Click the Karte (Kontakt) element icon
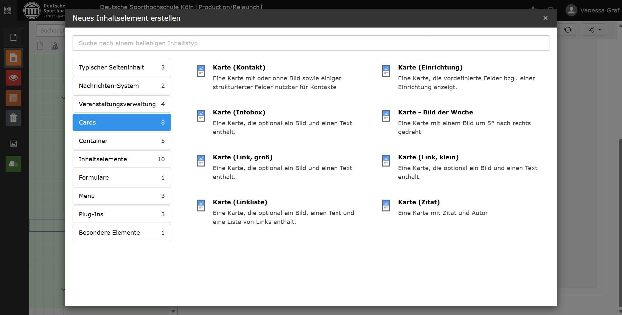Screen dimensions: 622x315 [x=201, y=70]
